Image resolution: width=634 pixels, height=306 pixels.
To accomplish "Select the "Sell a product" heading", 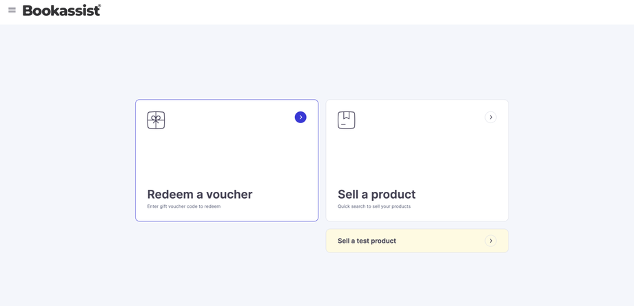I will tap(376, 195).
